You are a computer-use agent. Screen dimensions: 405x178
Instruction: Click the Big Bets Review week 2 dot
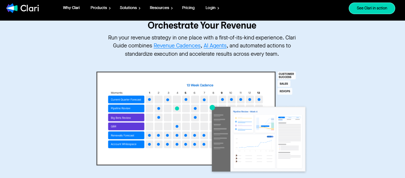159,118
